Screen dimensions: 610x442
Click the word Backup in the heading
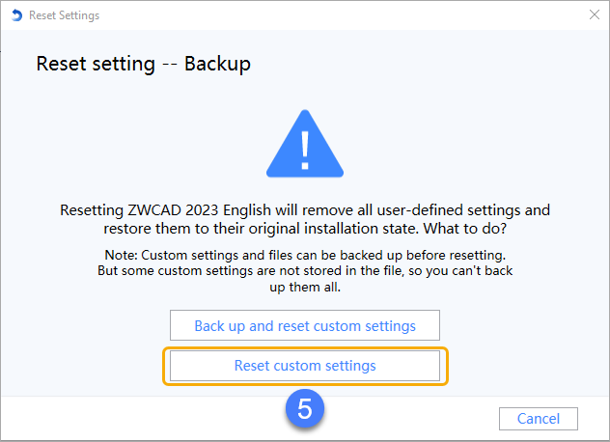tap(217, 65)
